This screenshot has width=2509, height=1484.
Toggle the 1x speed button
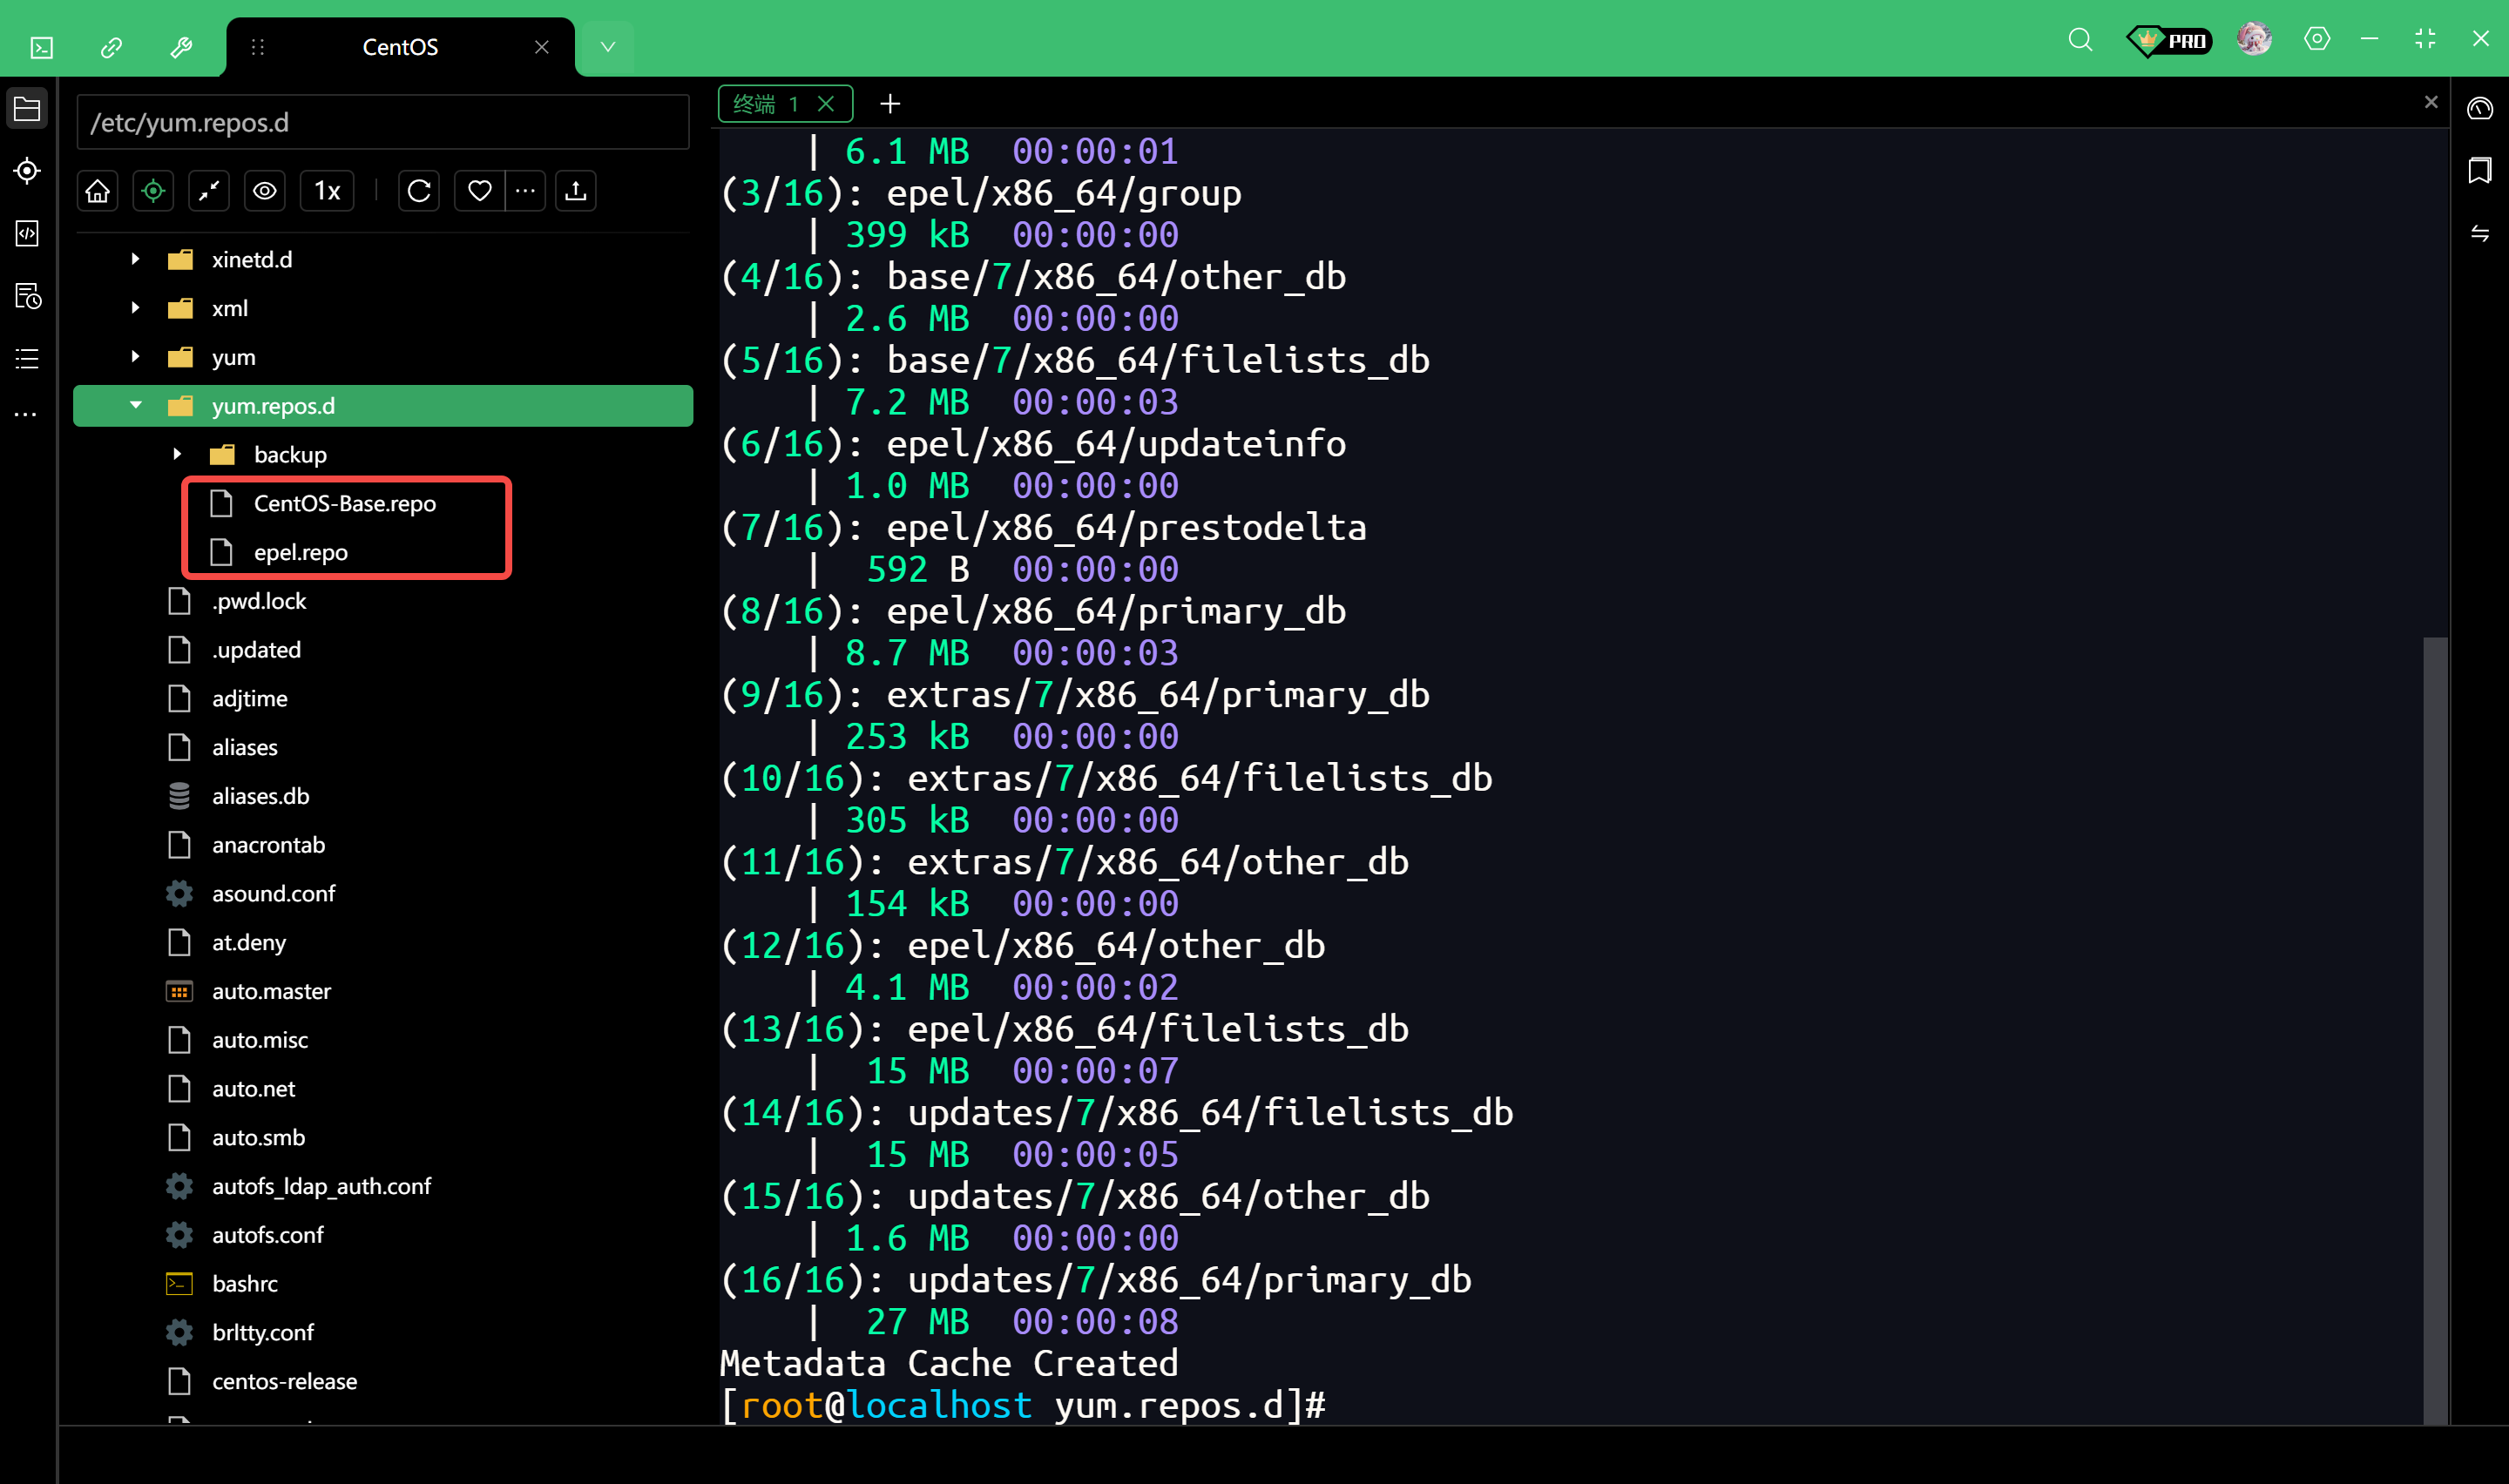[327, 191]
